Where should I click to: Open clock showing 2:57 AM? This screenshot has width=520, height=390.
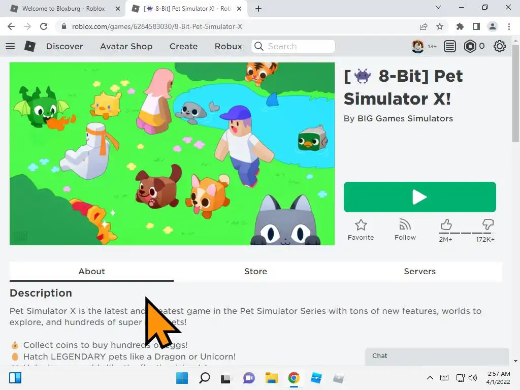[498, 378]
